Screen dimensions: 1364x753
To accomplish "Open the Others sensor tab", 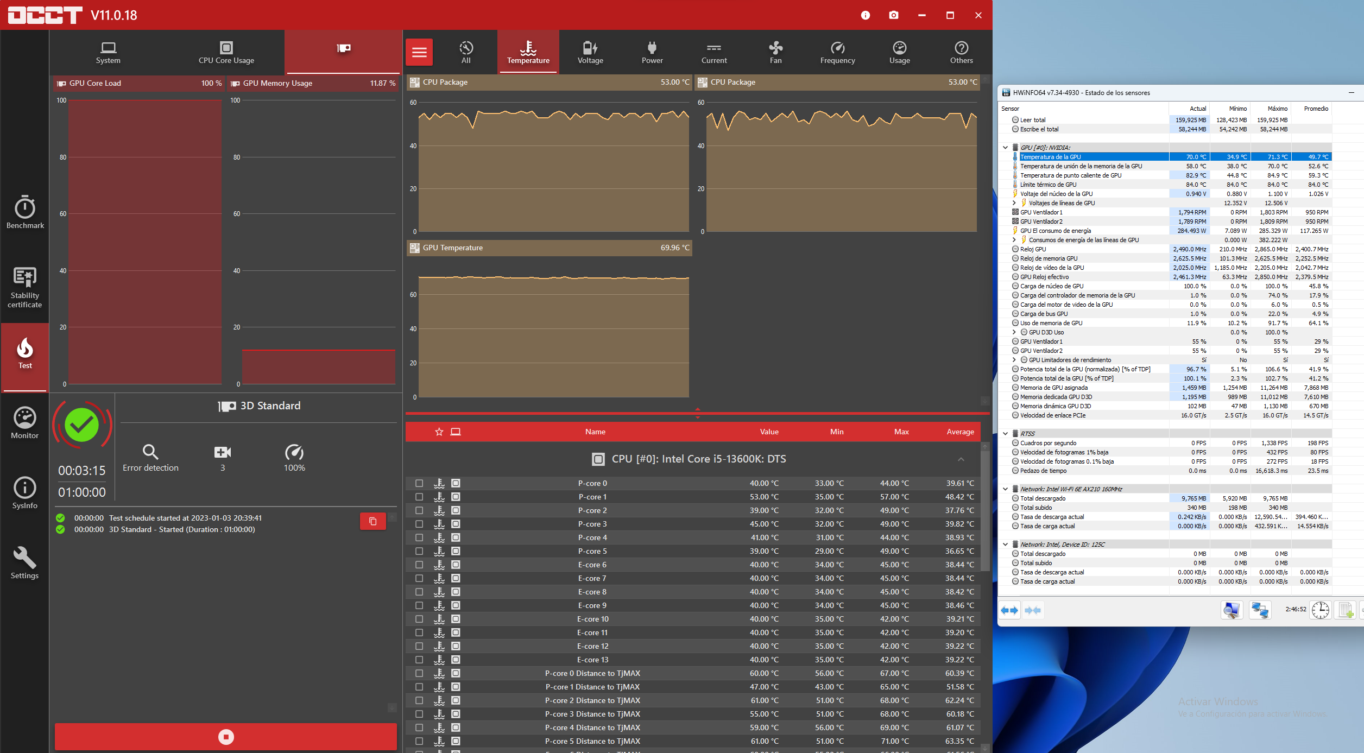I will tap(961, 53).
